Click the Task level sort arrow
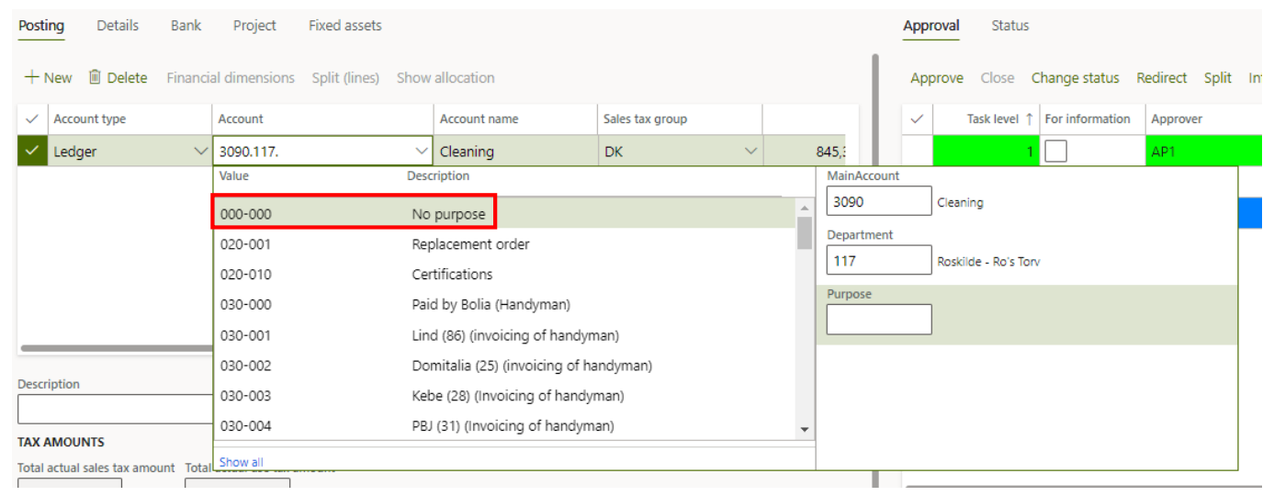Image resolution: width=1274 pixels, height=496 pixels. pyautogui.click(x=1029, y=119)
